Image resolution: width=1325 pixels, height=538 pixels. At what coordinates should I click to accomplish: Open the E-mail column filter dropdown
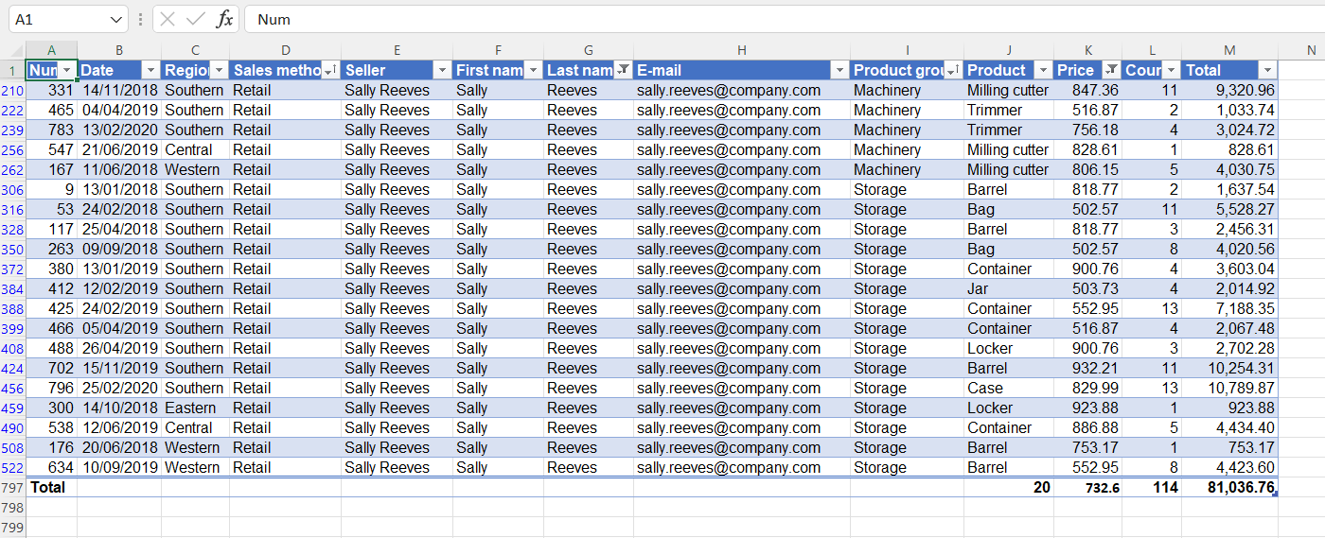[839, 70]
